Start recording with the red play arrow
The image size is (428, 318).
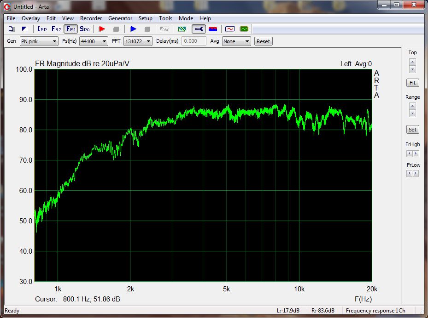click(102, 29)
